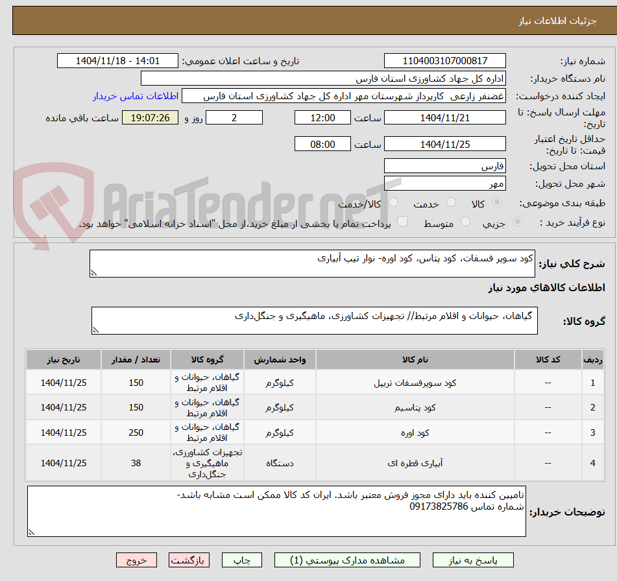
Task: Click the 'کود اوره' item name
Action: coord(415,433)
